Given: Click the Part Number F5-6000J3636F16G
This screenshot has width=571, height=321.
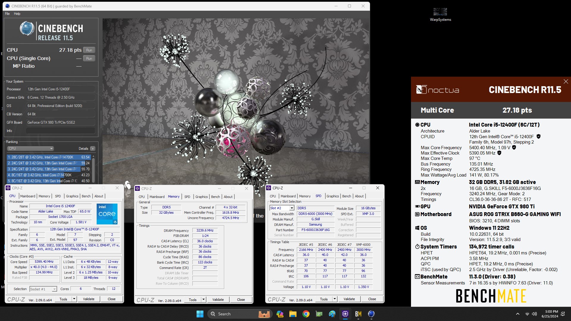Looking at the screenshot, I should click(316, 230).
